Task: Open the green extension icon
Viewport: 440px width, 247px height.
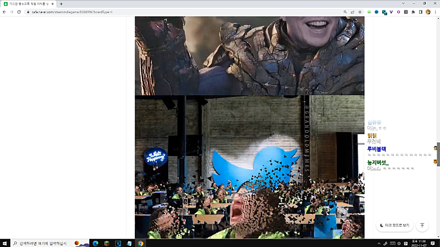Action: tap(369, 12)
